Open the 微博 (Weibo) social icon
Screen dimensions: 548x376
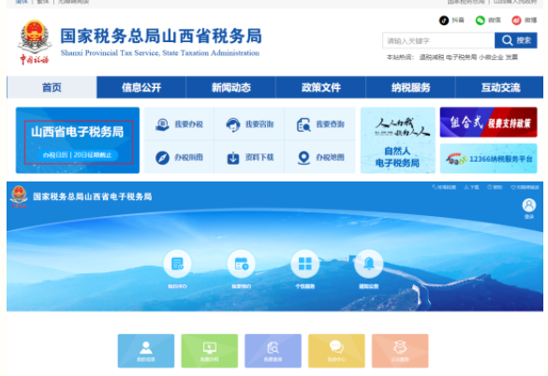[x=516, y=21]
